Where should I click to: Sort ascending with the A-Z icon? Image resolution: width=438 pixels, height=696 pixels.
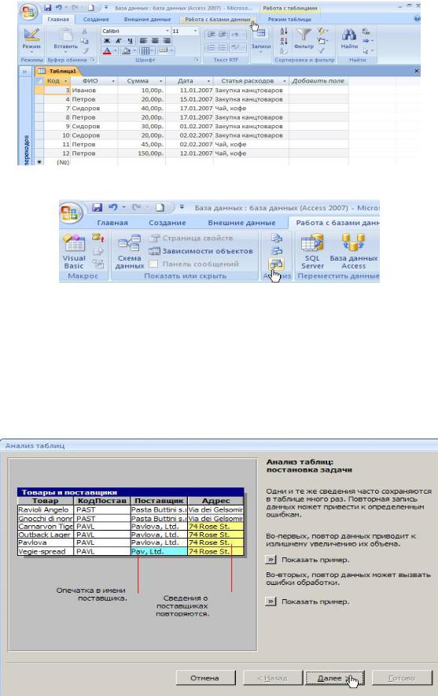click(284, 31)
